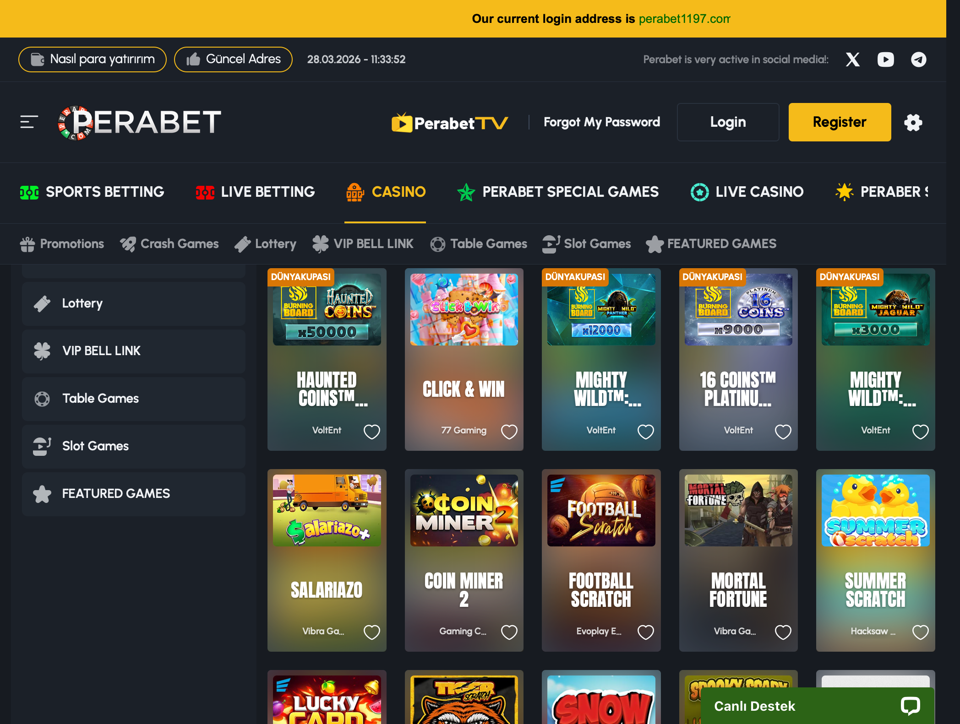Open the perabet1197.com login address link

pyautogui.click(x=684, y=19)
